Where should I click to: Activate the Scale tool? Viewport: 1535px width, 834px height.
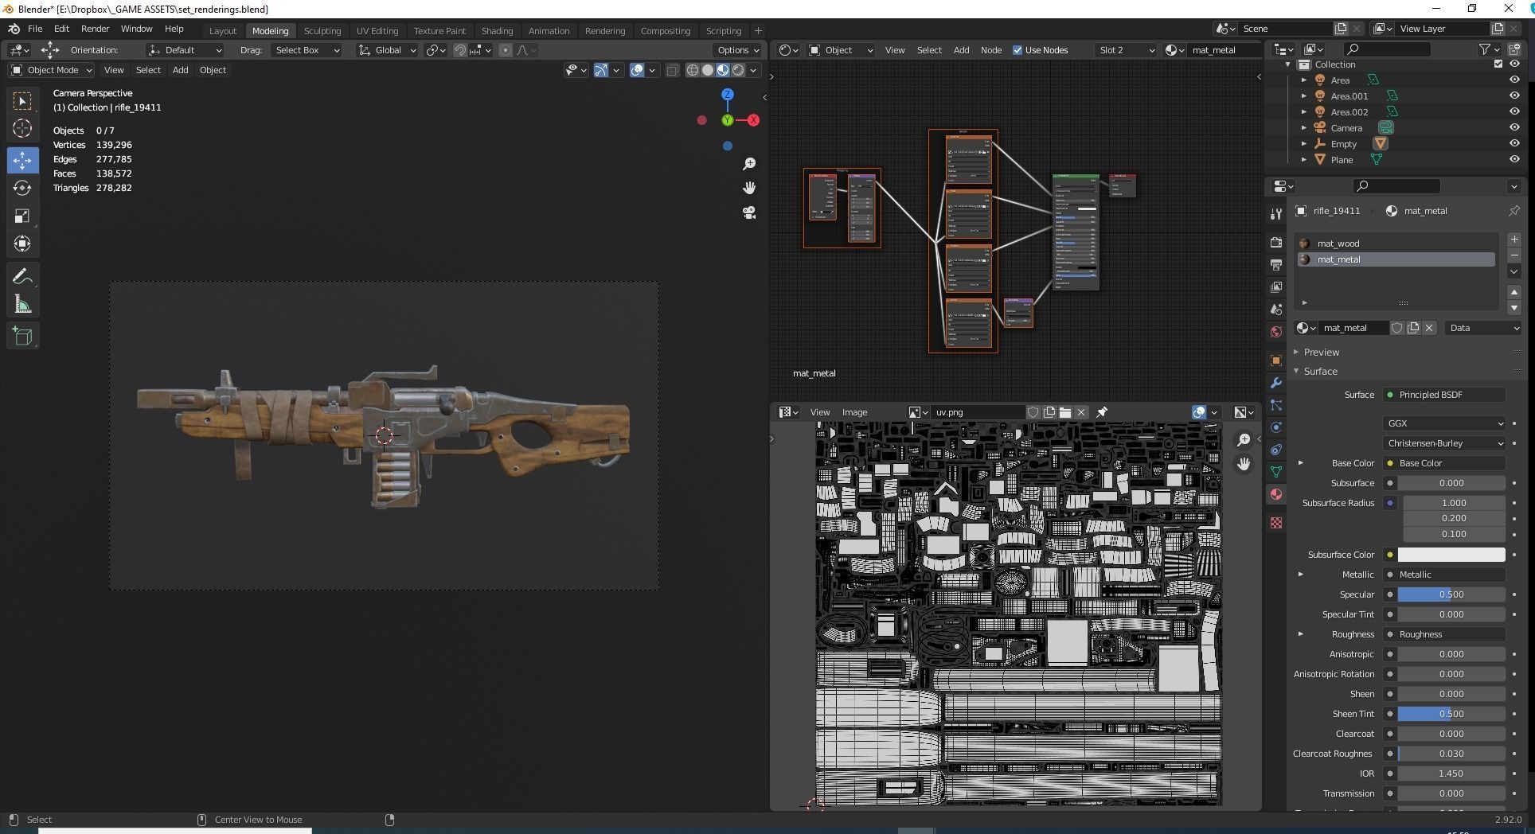(22, 216)
